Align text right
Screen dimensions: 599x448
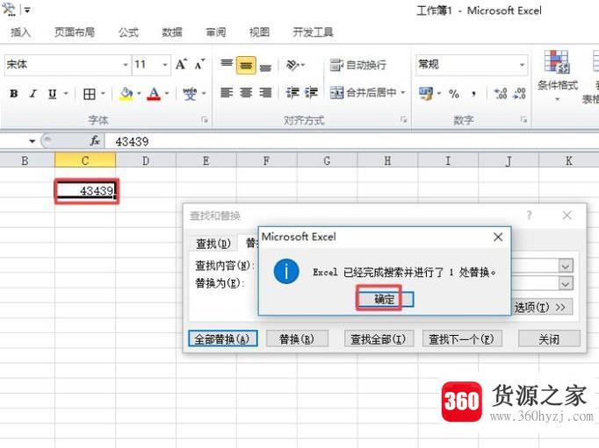(x=265, y=93)
